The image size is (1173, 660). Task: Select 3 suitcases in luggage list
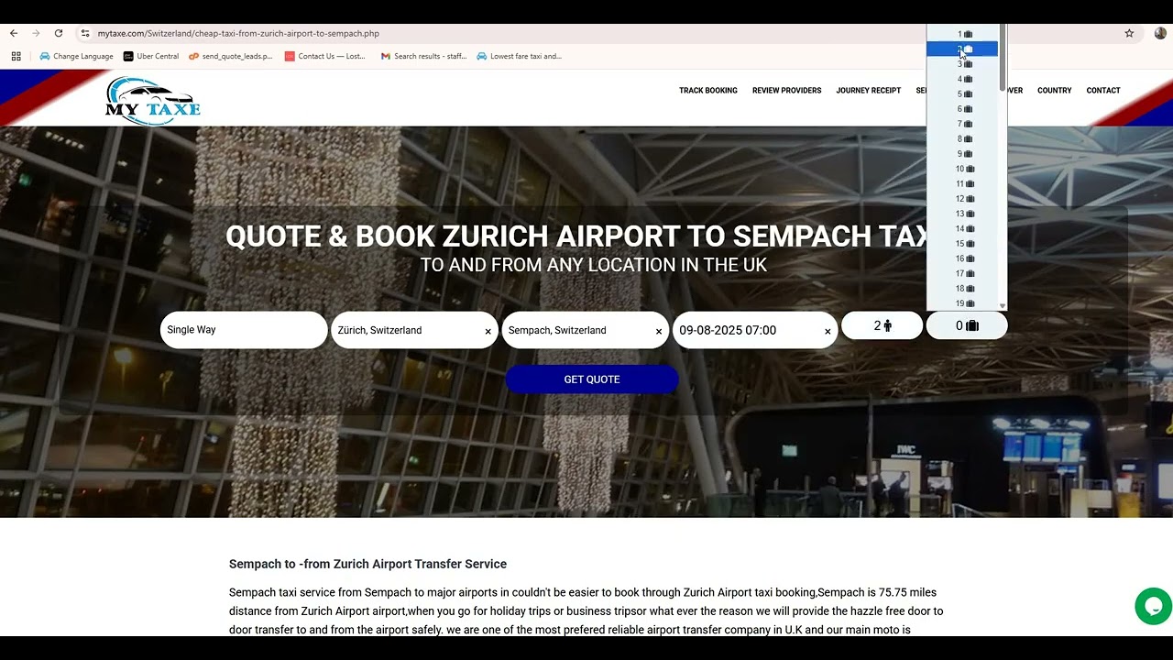(x=962, y=64)
